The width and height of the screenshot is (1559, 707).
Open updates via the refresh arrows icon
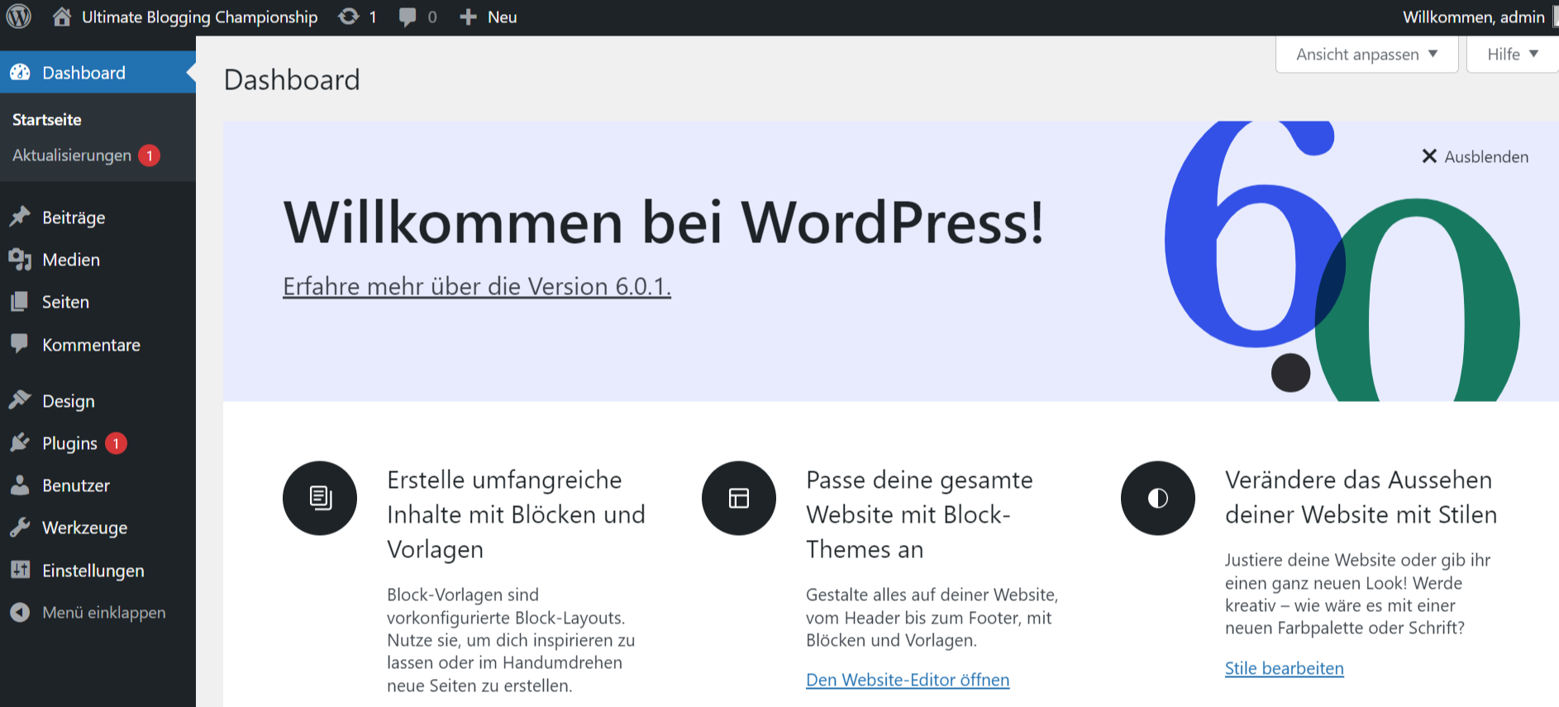click(x=349, y=17)
